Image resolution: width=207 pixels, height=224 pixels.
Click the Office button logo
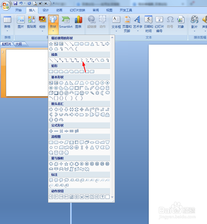(x=6, y=6)
